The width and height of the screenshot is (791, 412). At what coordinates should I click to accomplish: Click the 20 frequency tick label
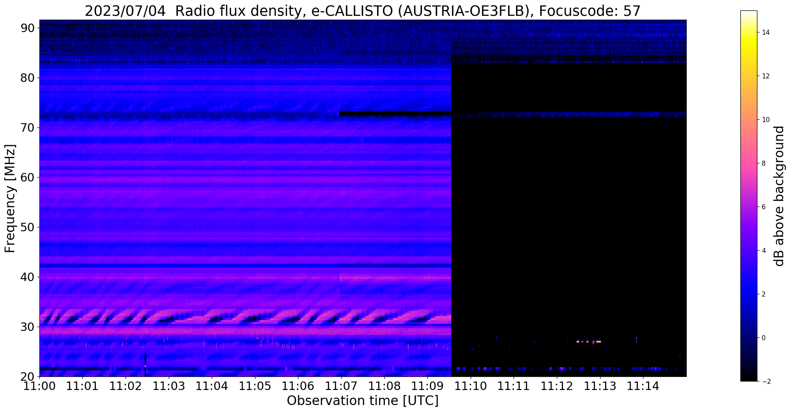[x=28, y=376]
